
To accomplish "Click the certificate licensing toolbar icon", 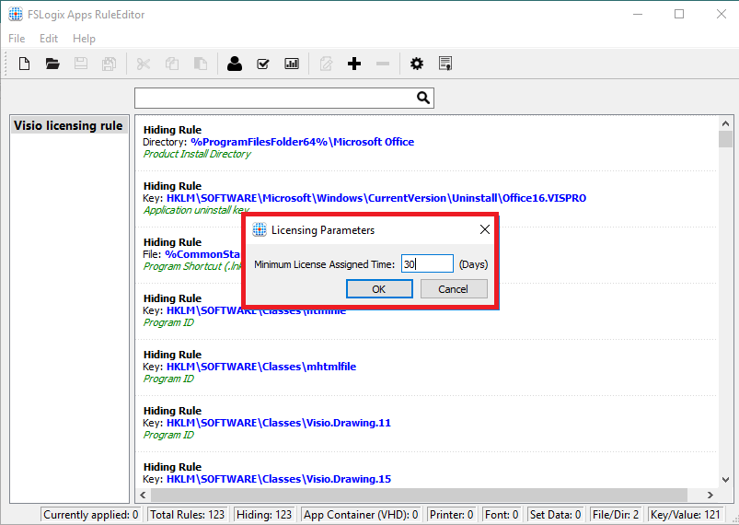I will pyautogui.click(x=445, y=64).
